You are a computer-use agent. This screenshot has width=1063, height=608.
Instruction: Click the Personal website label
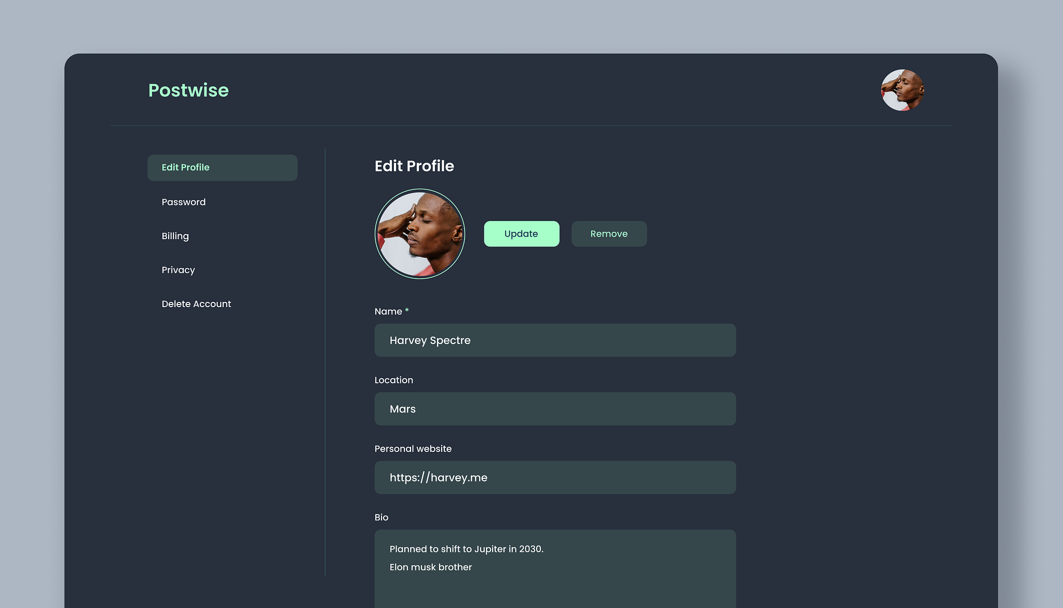(413, 449)
